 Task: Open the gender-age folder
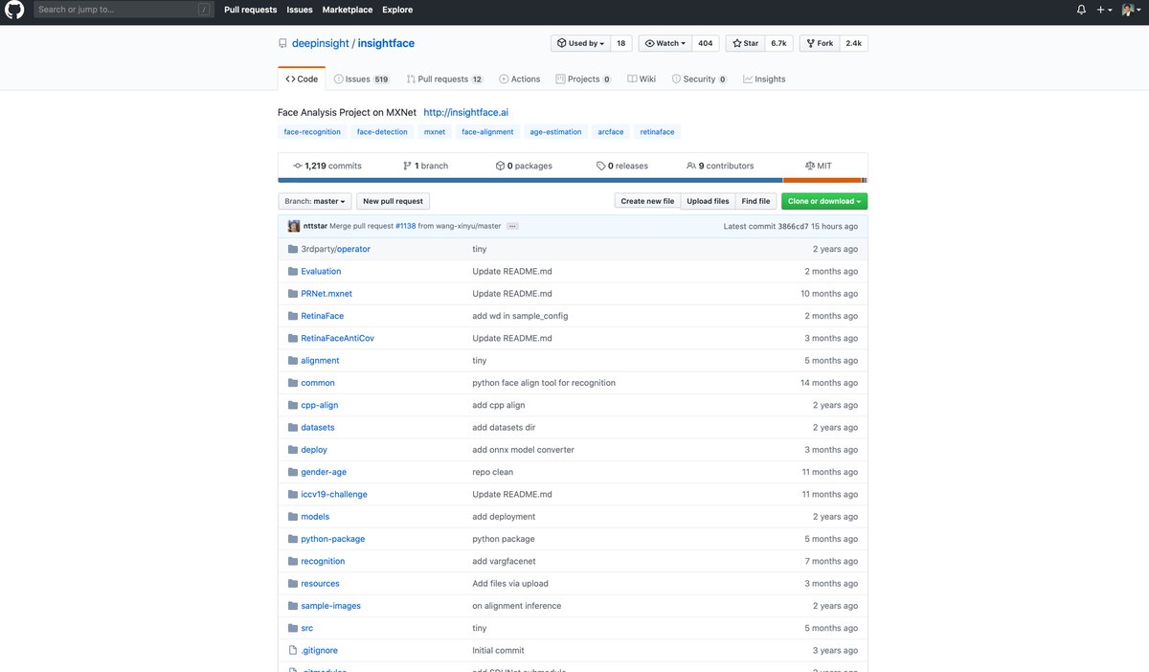(324, 472)
